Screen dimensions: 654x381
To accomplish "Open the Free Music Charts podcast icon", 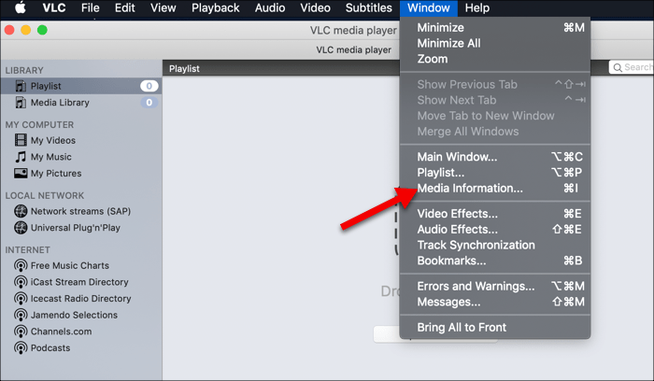I will [21, 266].
